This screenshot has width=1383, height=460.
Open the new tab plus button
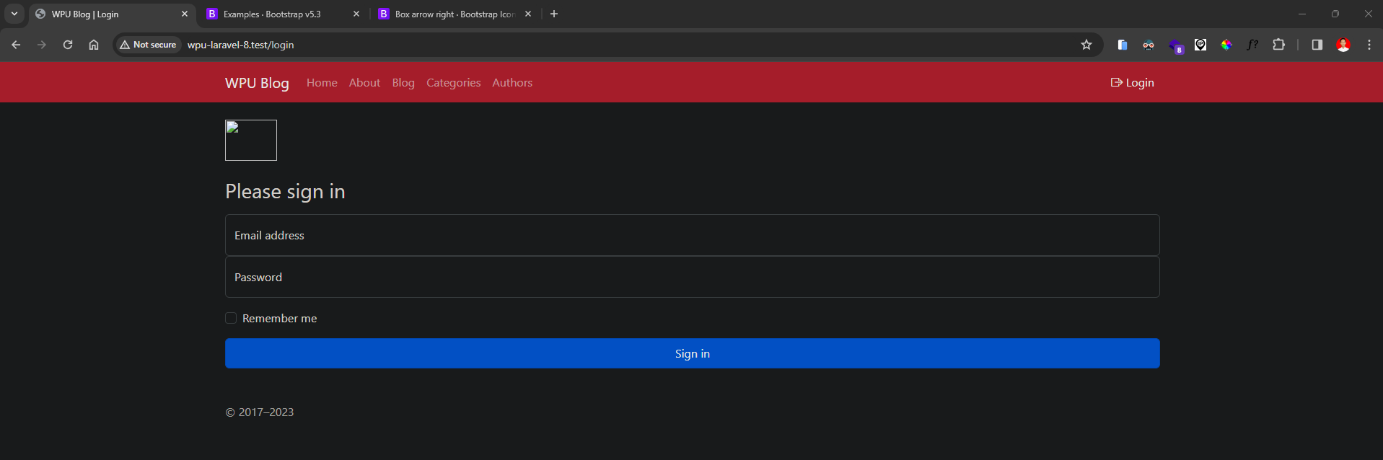coord(554,14)
